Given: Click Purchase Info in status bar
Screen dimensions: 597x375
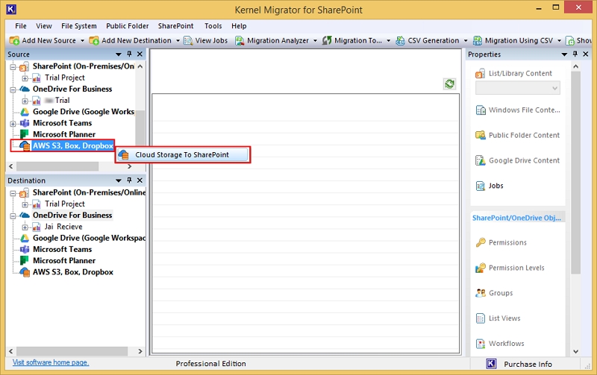Looking at the screenshot, I should (528, 364).
